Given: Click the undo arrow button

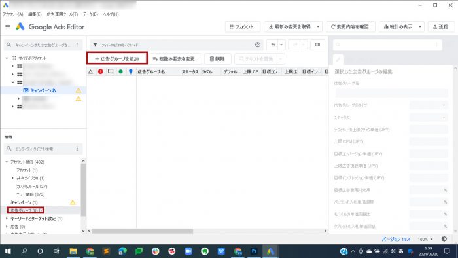Looking at the screenshot, I should coord(273,45).
